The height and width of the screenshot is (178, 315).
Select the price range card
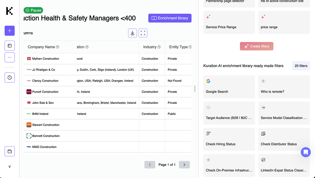click(284, 22)
